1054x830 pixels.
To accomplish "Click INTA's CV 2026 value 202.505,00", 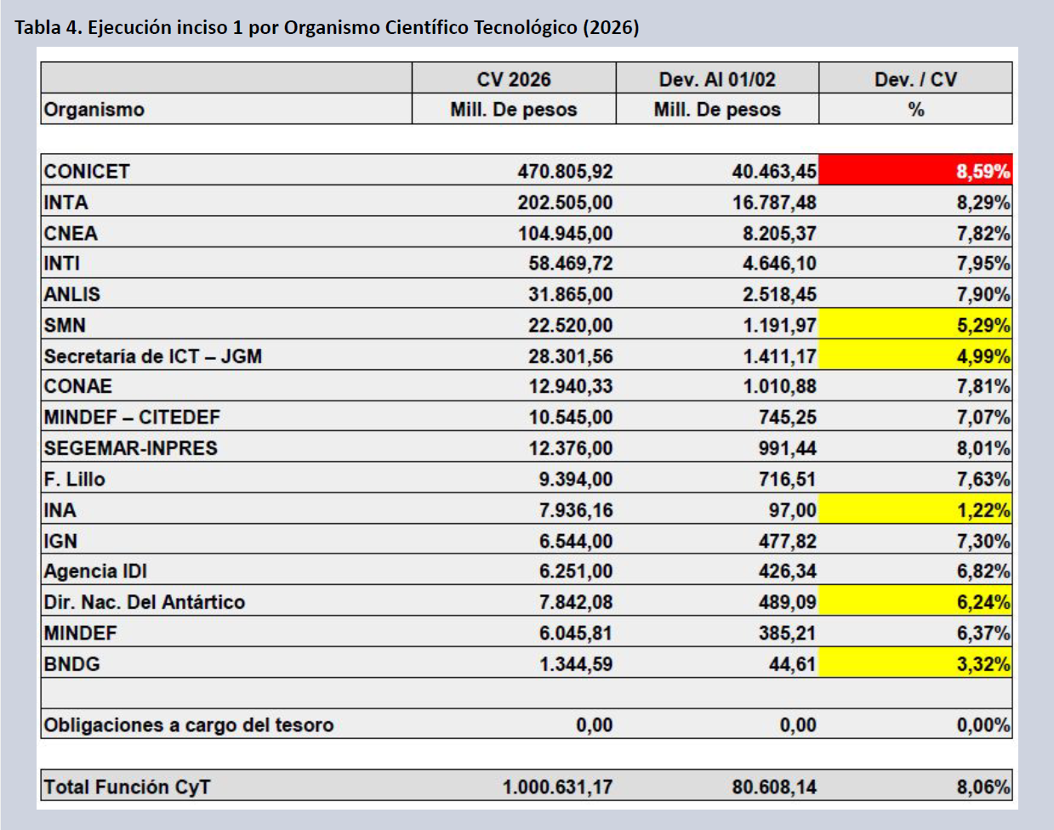I will [565, 202].
